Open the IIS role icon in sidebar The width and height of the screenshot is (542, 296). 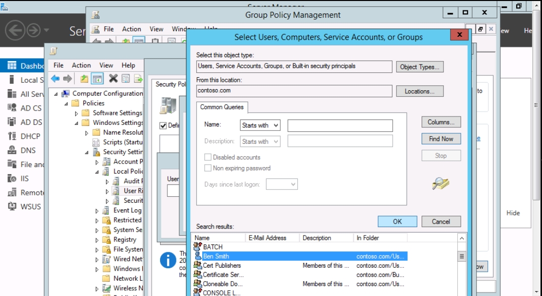(12, 178)
